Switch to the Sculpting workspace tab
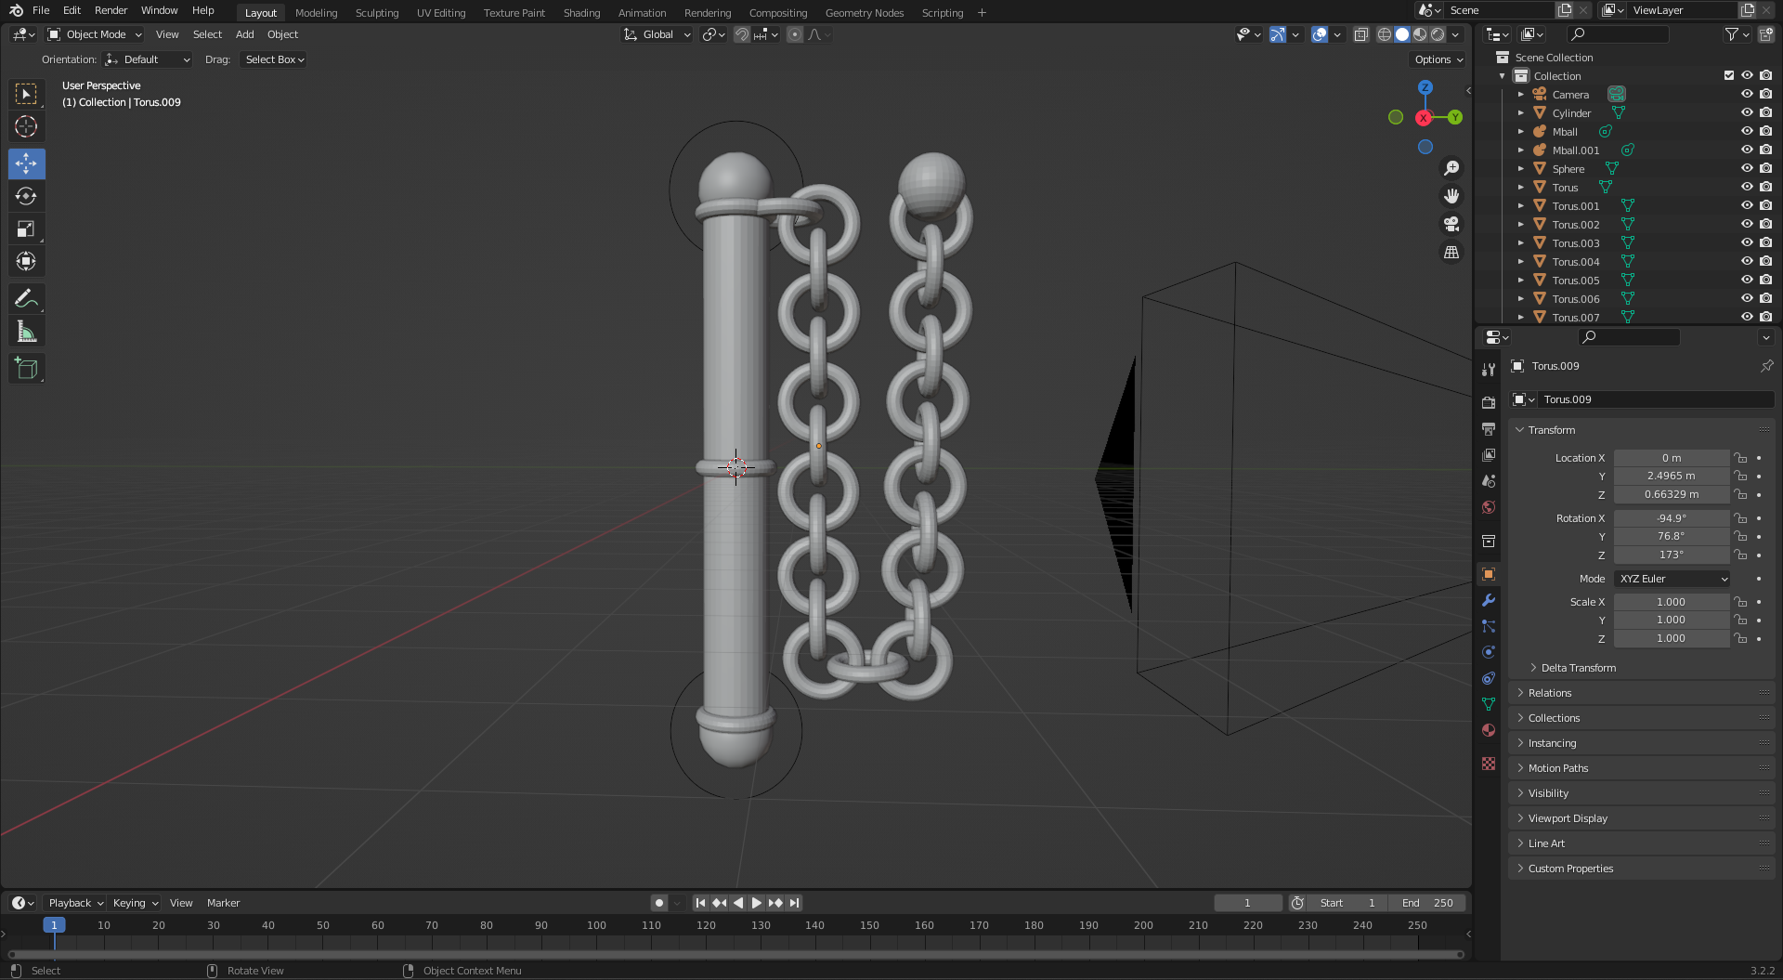This screenshot has height=980, width=1783. (x=376, y=12)
